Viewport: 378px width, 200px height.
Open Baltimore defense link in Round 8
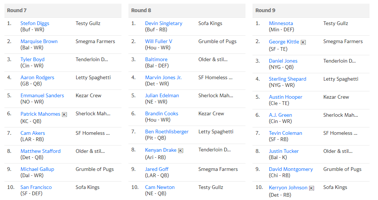point(156,59)
